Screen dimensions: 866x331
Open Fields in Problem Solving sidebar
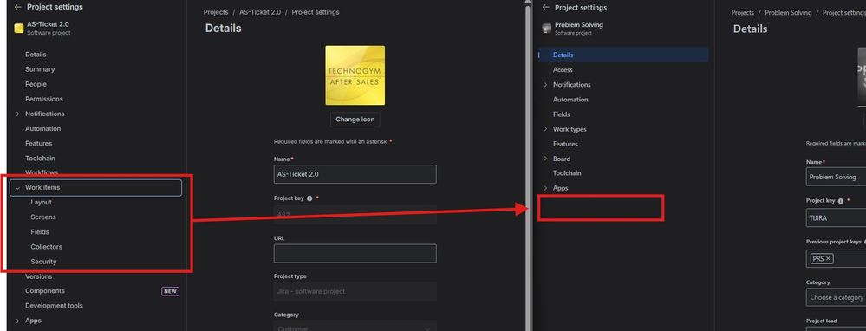point(562,114)
